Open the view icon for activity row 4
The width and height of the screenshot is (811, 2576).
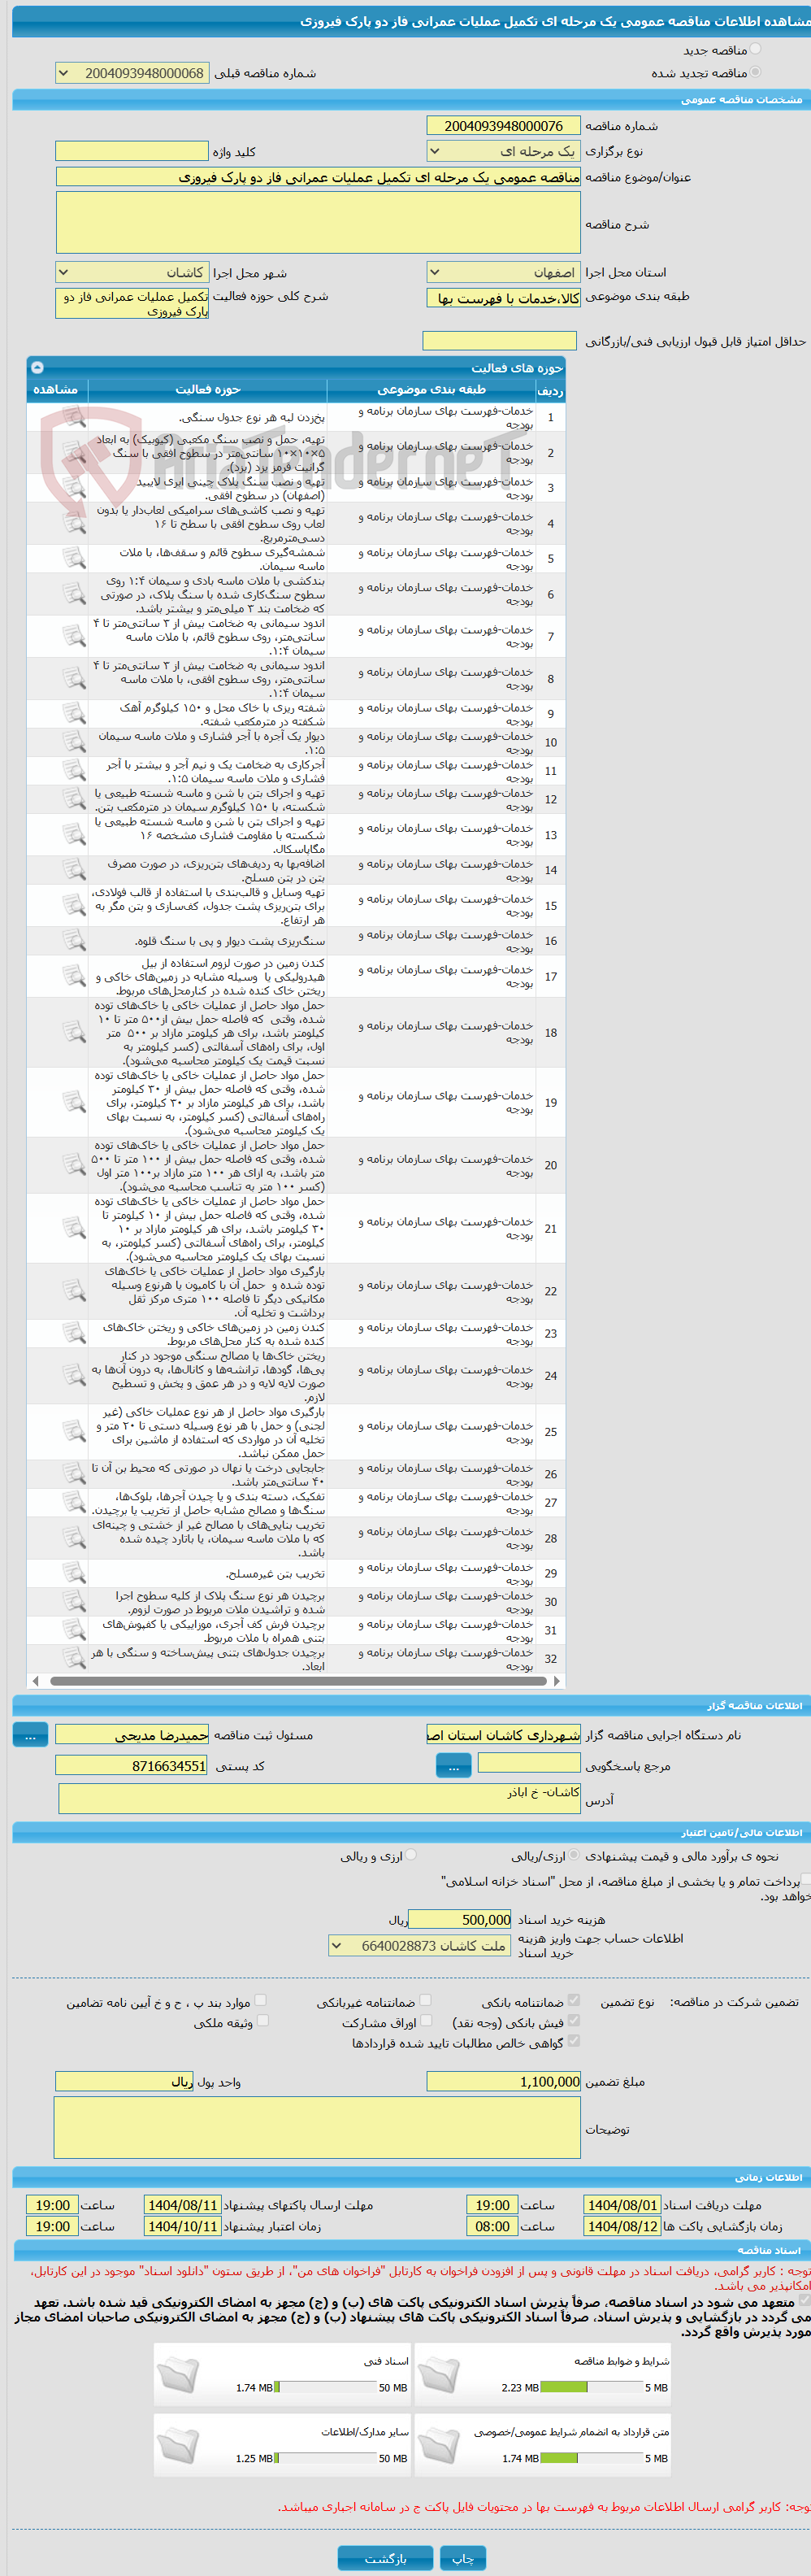coord(73,523)
